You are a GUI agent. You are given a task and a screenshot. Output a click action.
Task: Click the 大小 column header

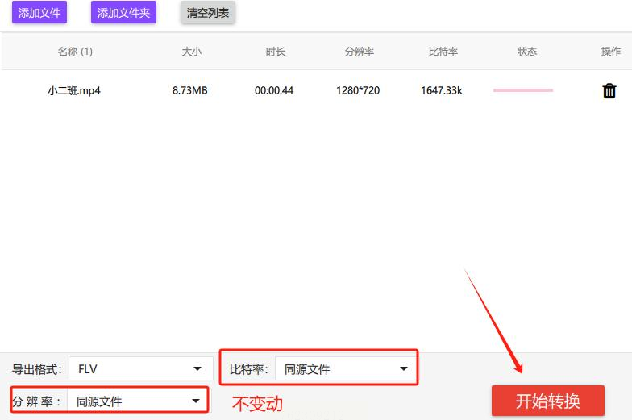point(192,52)
